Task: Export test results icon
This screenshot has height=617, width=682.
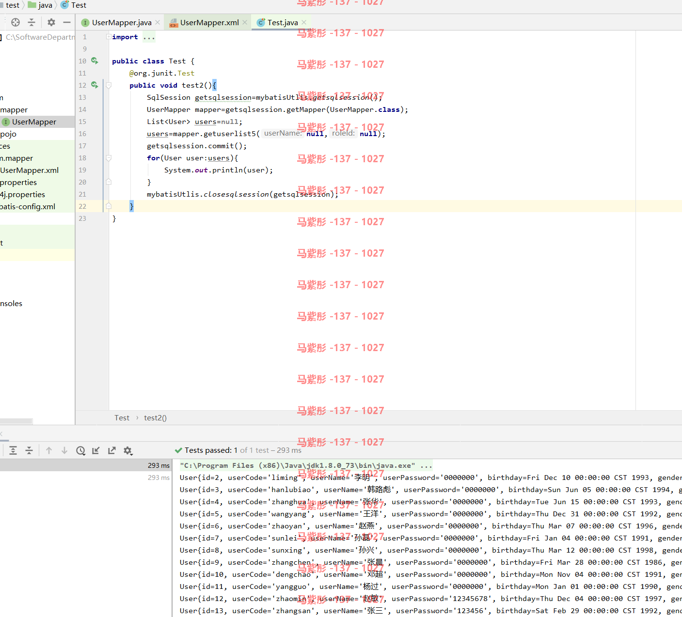Action: (x=112, y=450)
